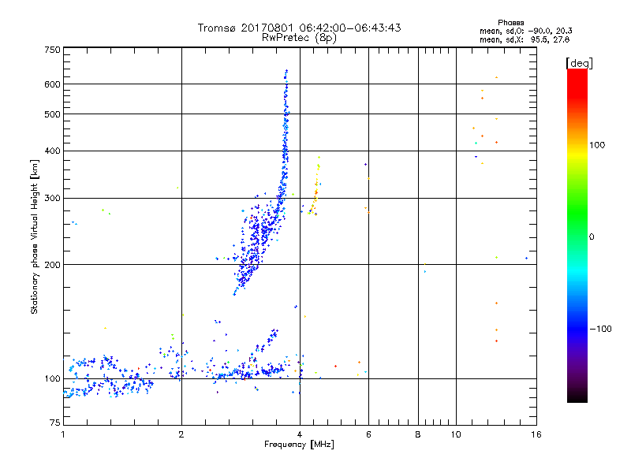This screenshot has width=631, height=473.
Task: Click x-axis tick label "2"
Action: click(181, 434)
